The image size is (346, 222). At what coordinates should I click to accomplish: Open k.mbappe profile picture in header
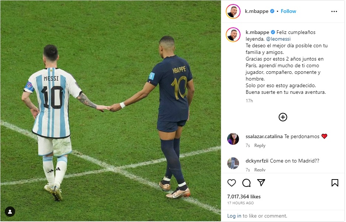pyautogui.click(x=233, y=11)
